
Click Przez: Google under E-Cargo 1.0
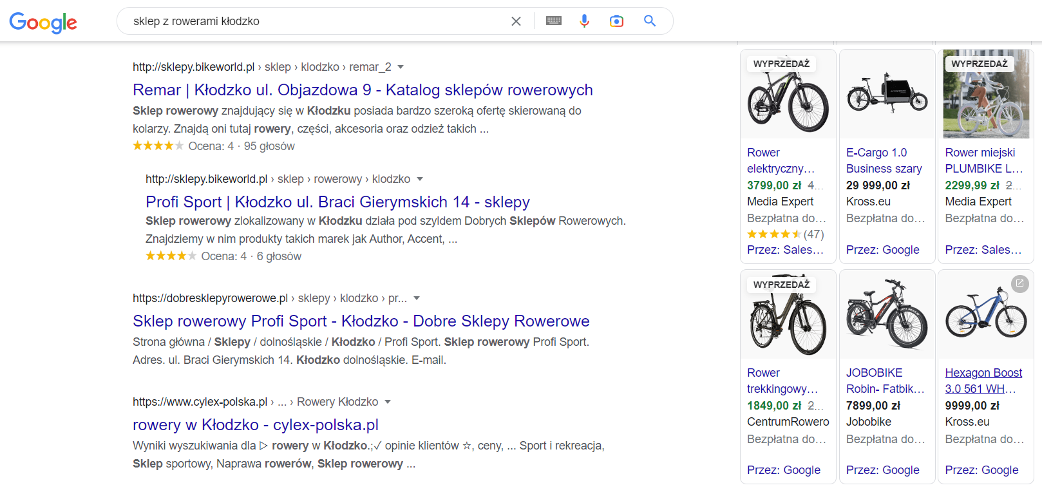click(882, 250)
